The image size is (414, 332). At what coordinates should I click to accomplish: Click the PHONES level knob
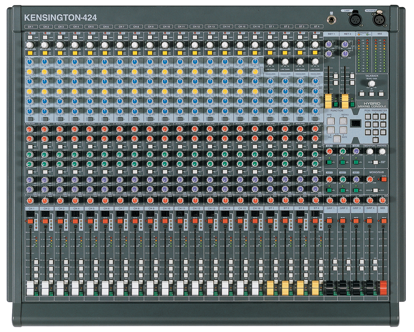click(x=382, y=151)
